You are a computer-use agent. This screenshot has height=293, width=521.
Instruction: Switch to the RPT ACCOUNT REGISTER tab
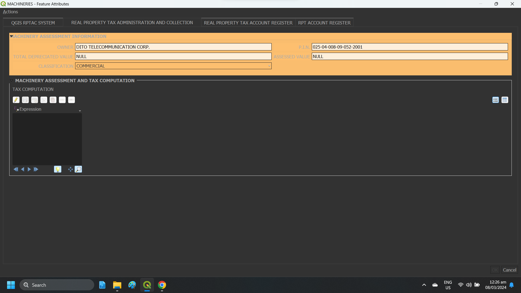[325, 23]
